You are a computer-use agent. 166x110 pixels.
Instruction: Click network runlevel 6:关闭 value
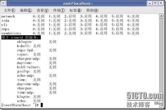tap(133, 16)
